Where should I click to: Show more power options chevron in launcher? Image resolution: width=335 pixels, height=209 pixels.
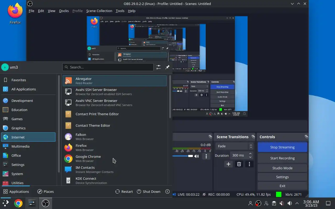[167, 191]
